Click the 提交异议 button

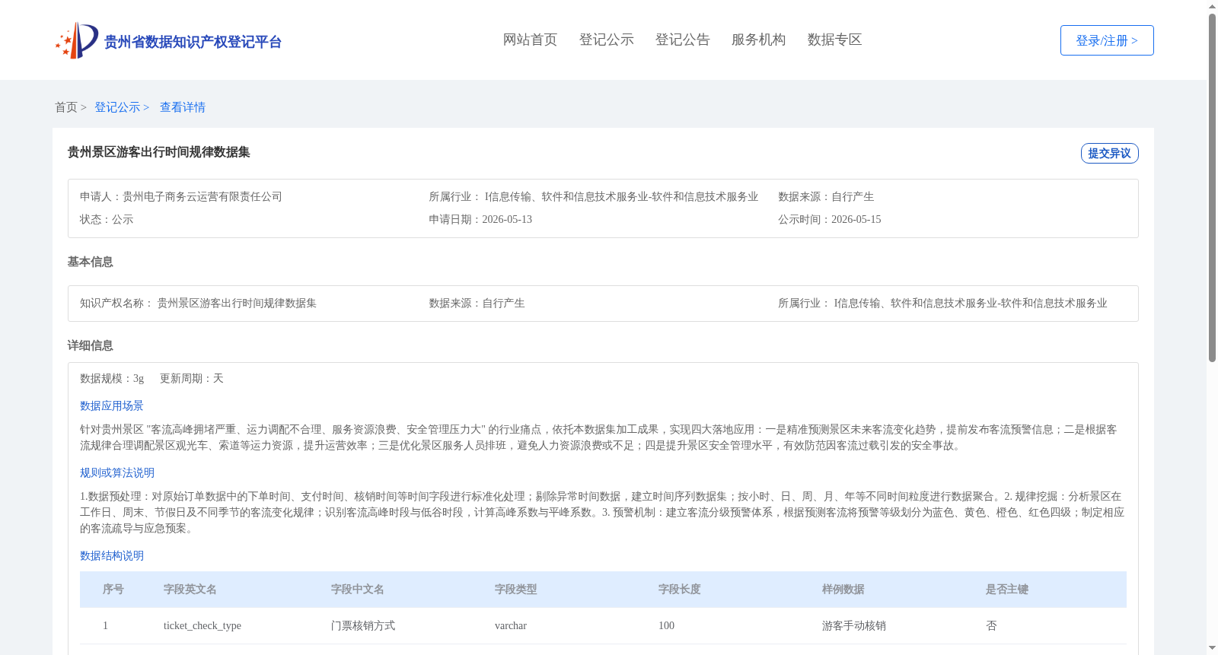(x=1109, y=153)
